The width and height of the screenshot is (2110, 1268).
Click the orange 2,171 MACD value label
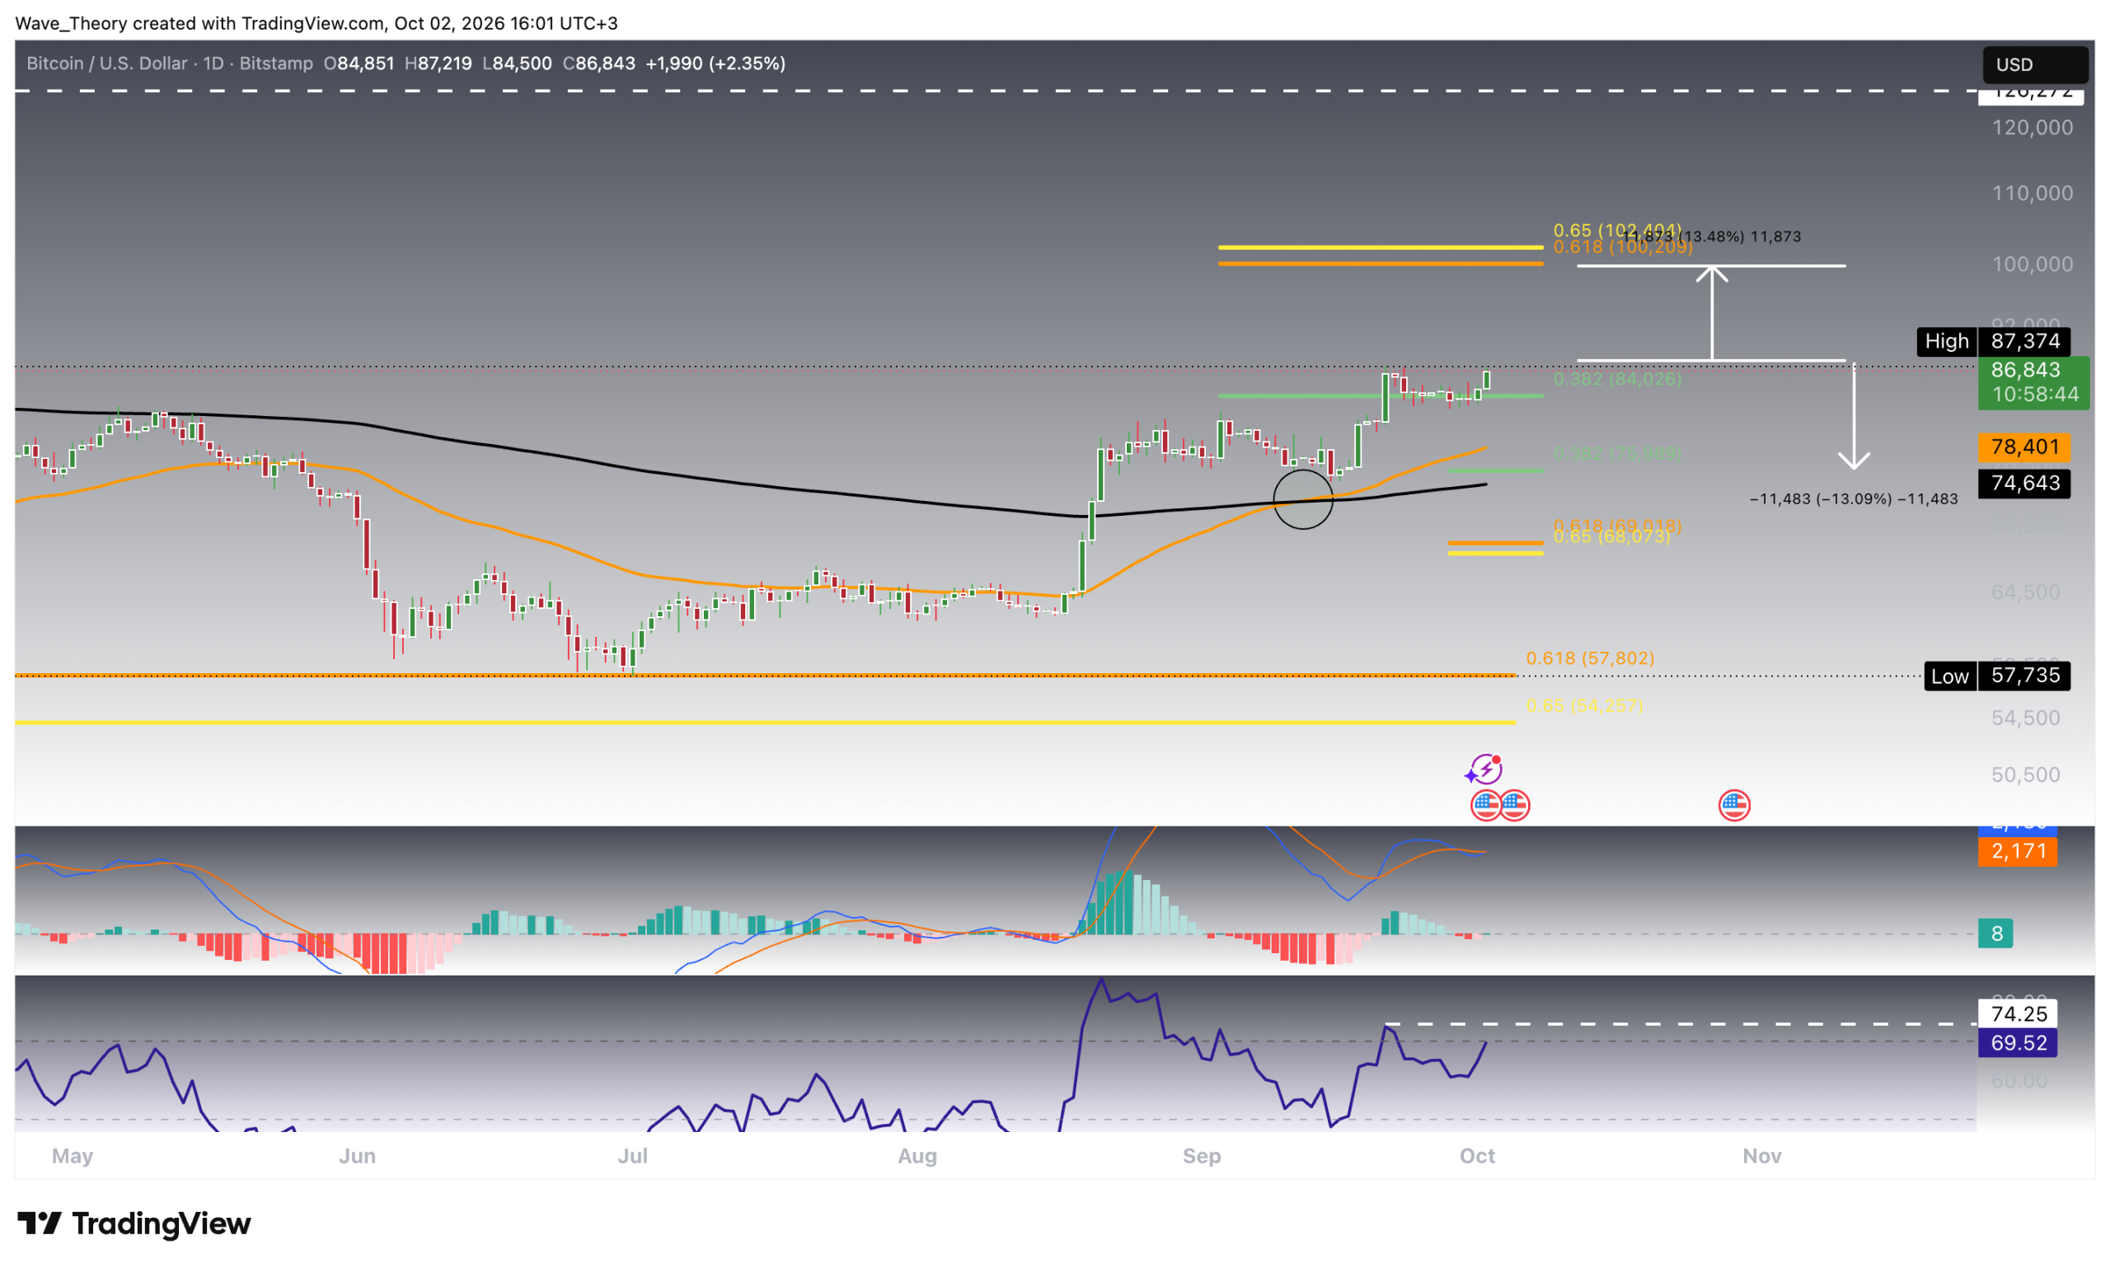pos(2017,850)
